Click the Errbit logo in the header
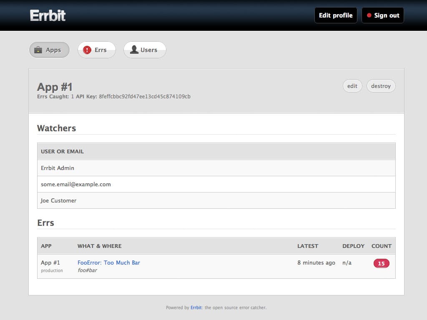 (48, 15)
